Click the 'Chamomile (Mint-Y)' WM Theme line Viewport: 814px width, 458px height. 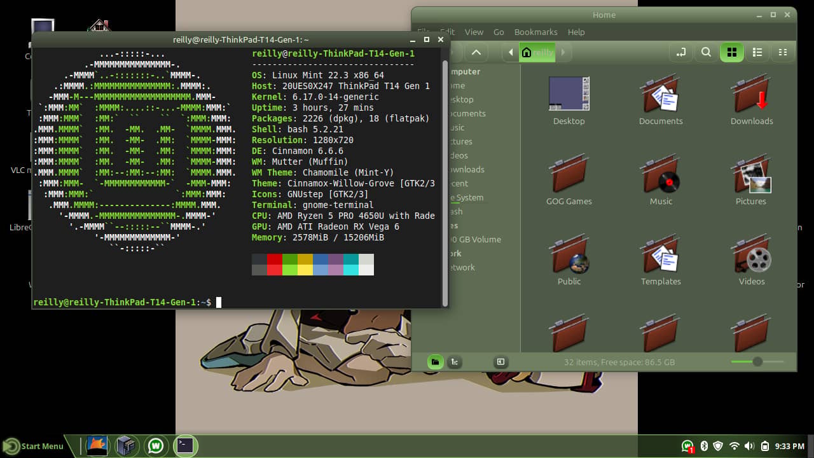323,172
